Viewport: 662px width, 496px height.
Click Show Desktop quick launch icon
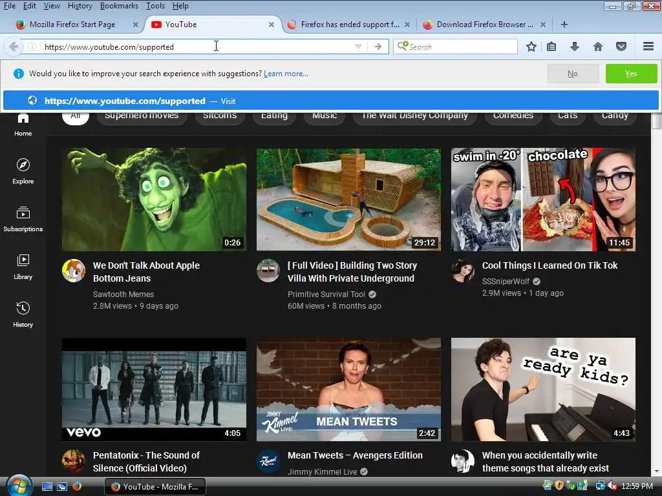tap(47, 486)
